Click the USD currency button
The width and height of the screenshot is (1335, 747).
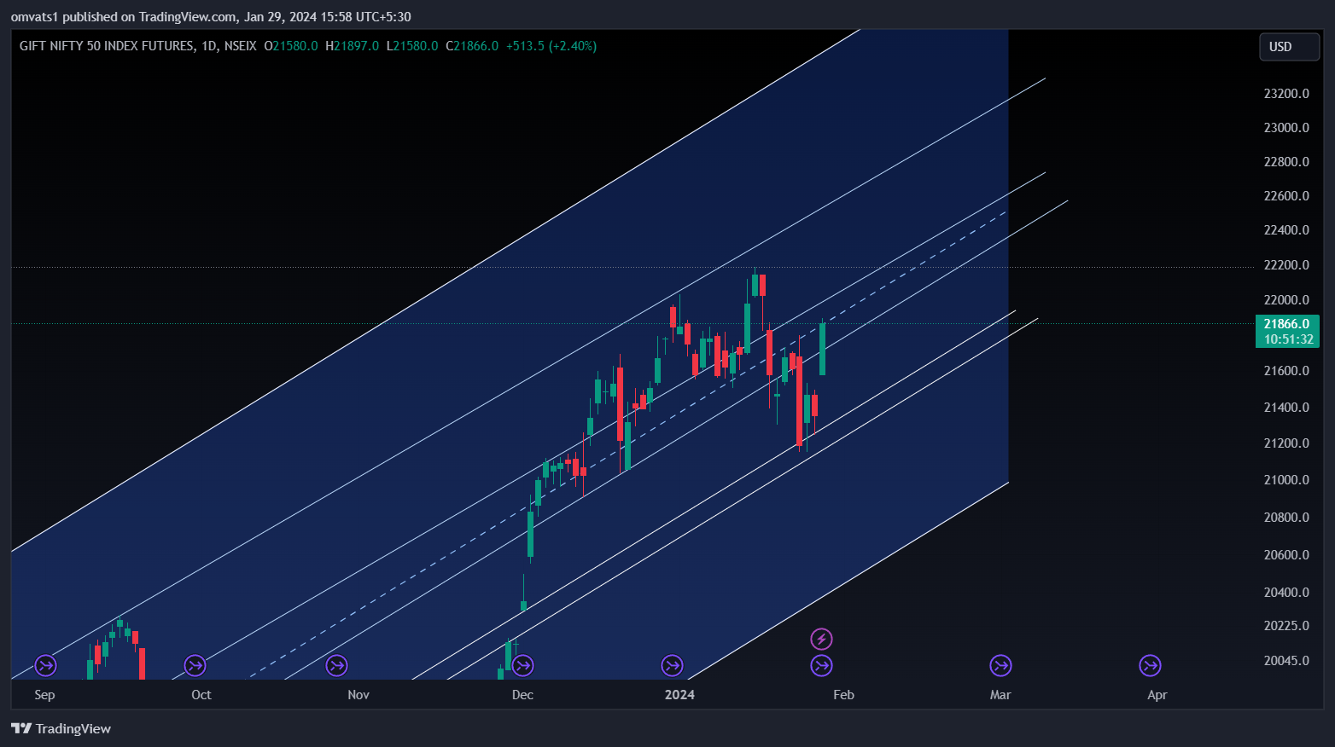[x=1289, y=47]
